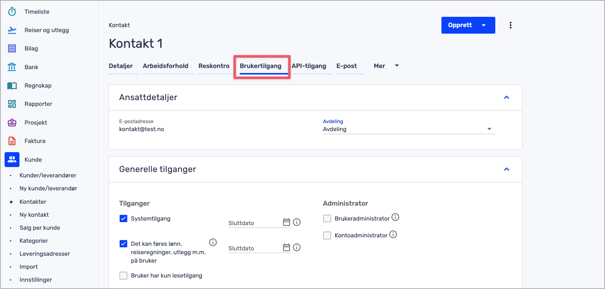Click the Faktura document icon

12,141
